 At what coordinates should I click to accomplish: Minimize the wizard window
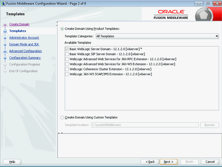[x=199, y=3]
